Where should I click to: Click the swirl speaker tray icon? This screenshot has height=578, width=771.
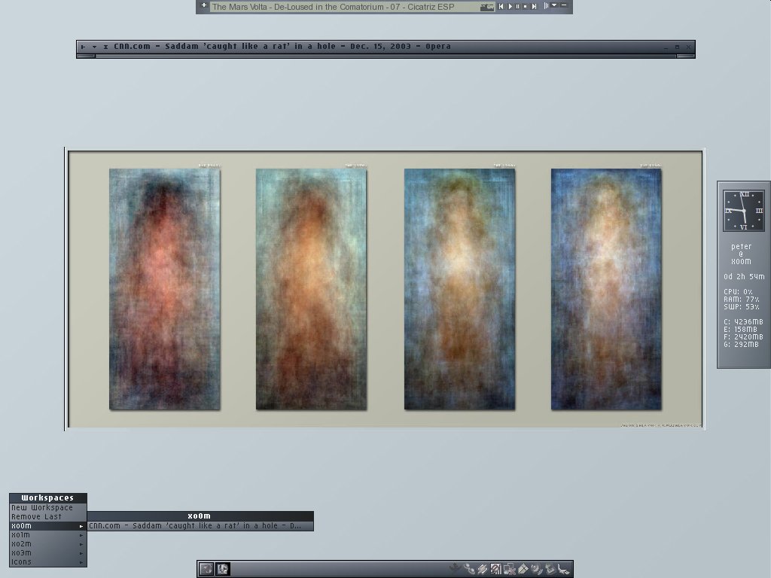click(536, 569)
